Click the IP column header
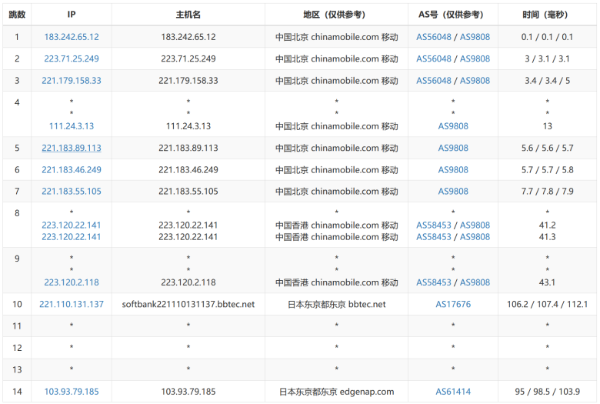The image size is (600, 404). [x=72, y=15]
